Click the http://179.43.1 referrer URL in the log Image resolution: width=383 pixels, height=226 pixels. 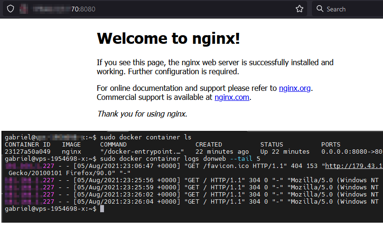point(354,166)
